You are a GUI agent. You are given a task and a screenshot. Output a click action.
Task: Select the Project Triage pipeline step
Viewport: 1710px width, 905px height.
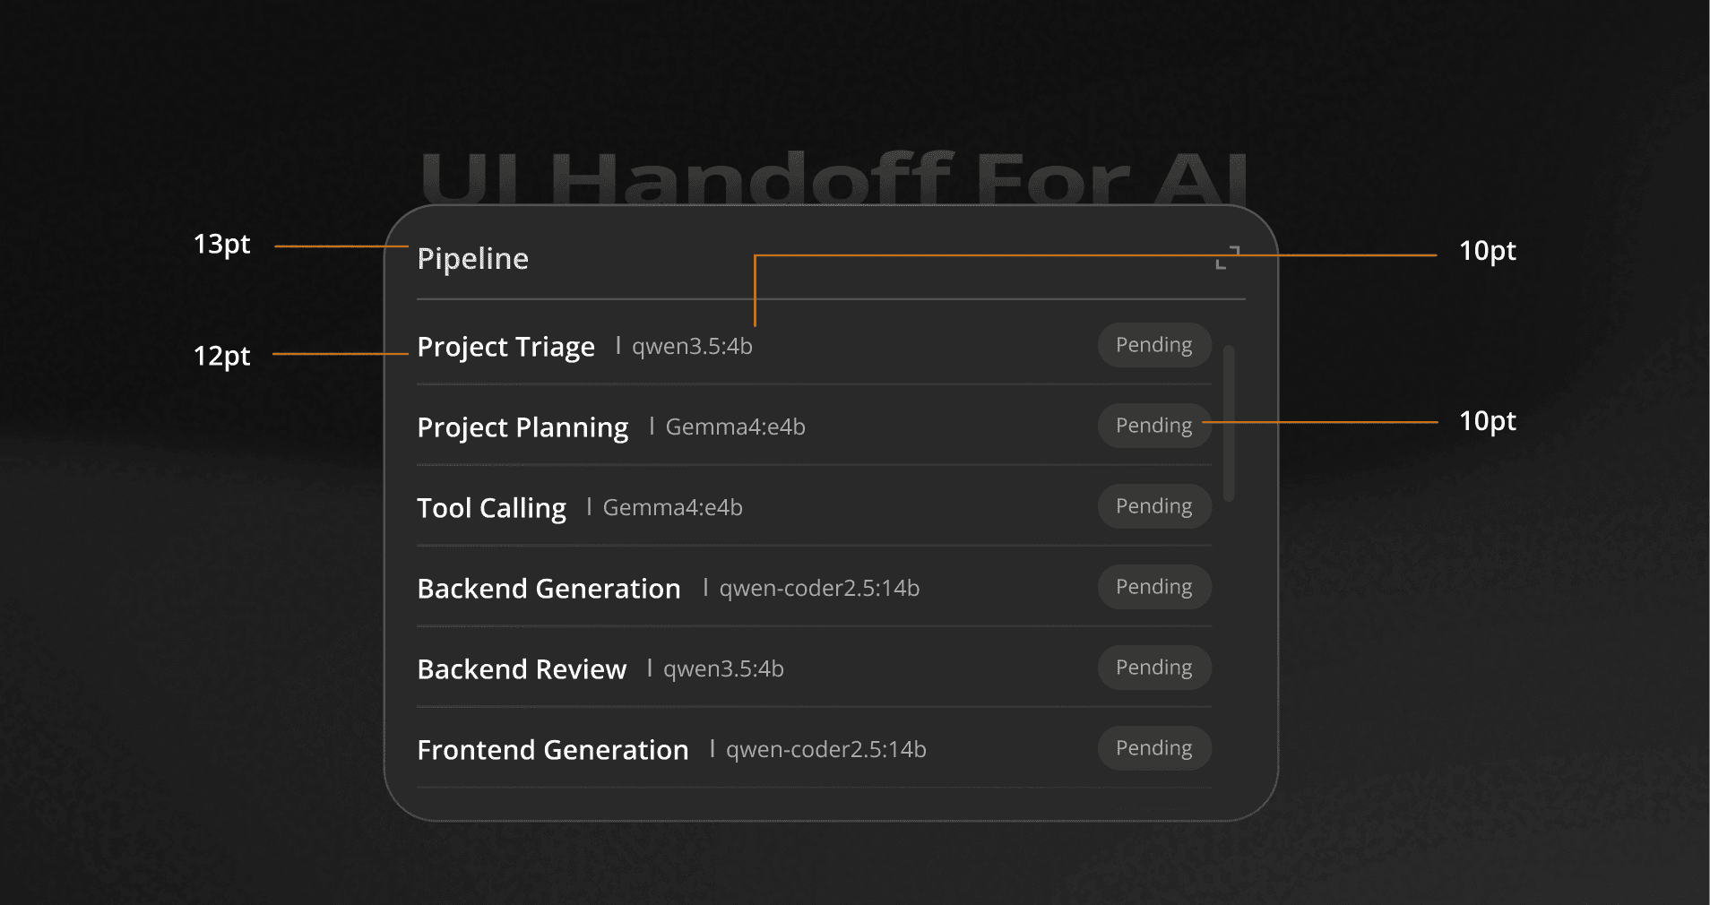point(505,347)
